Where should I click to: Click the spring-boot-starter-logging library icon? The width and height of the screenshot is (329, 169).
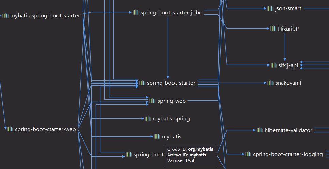click(248, 154)
